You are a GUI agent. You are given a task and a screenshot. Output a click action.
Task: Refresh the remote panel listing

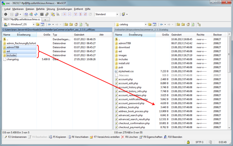[193, 25]
